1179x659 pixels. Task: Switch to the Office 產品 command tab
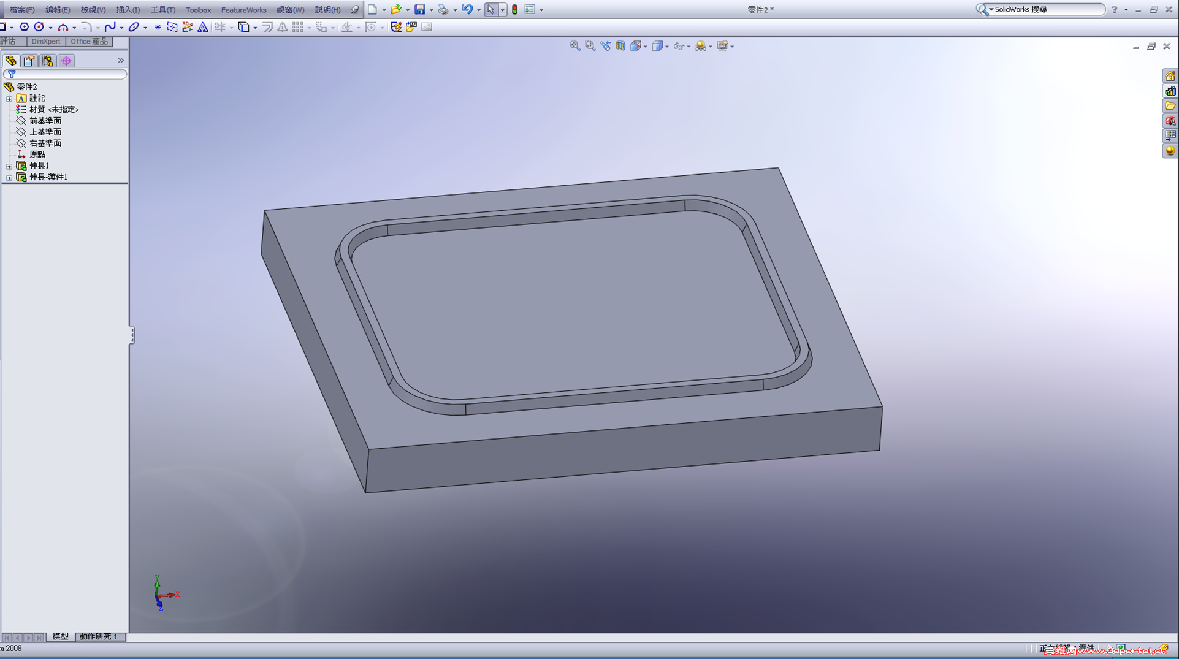coord(89,42)
